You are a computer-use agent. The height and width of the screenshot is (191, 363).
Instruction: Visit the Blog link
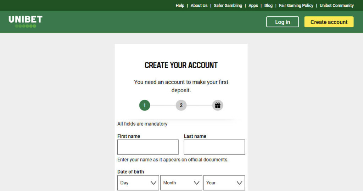click(268, 6)
